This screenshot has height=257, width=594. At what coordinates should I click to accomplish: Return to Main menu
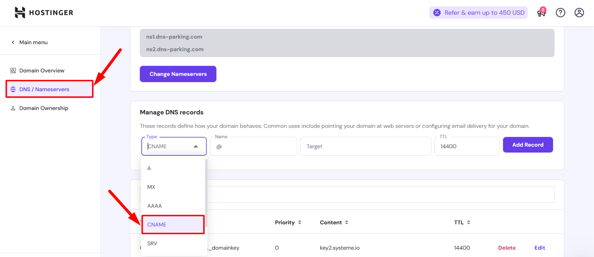[x=33, y=42]
